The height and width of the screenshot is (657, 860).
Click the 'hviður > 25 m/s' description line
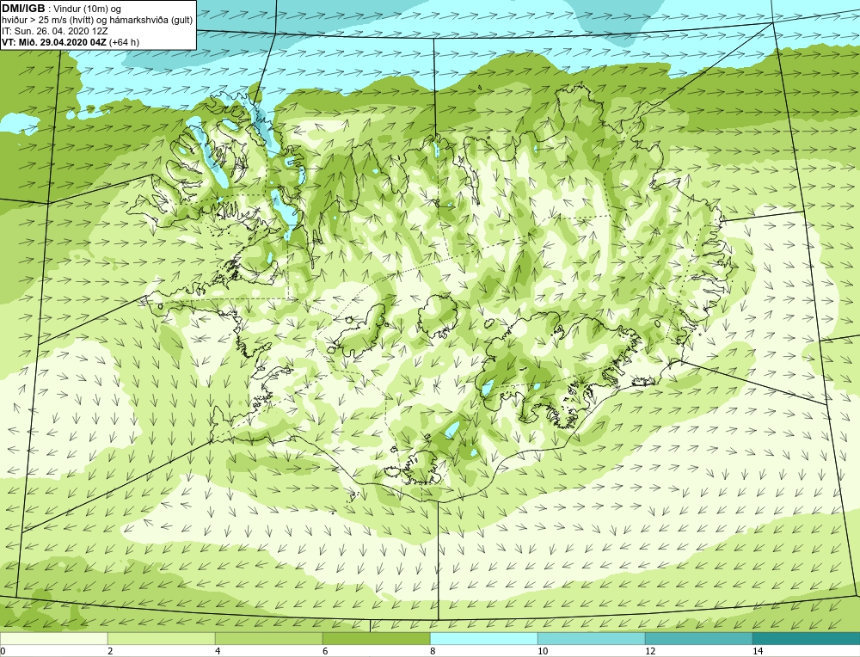(97, 21)
